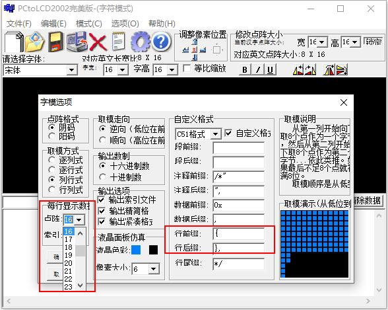Uncheck the 自定义格式 checkbox
The image size is (388, 310).
pos(228,134)
